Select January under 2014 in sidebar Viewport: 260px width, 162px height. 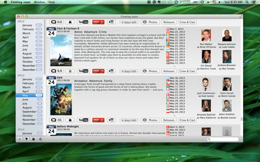coord(27,133)
